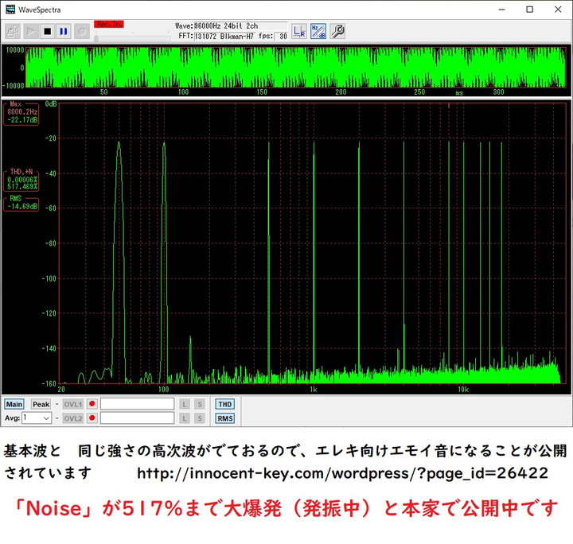Click the Max 8000.2Hz readout box
This screenshot has width=573, height=544.
(21, 114)
